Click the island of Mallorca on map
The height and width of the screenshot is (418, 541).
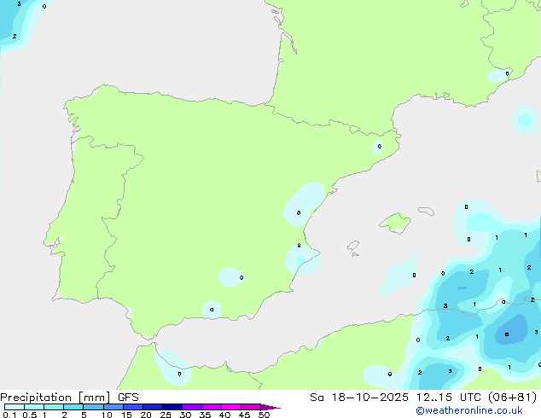tap(395, 223)
